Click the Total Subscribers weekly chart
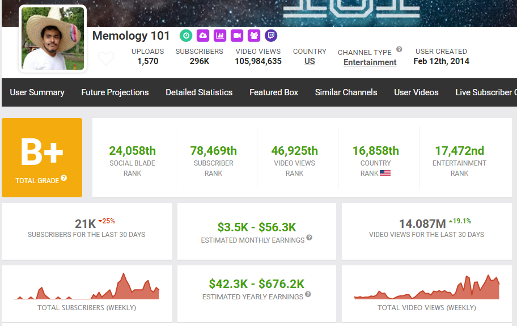The height and width of the screenshot is (326, 517). click(x=87, y=286)
